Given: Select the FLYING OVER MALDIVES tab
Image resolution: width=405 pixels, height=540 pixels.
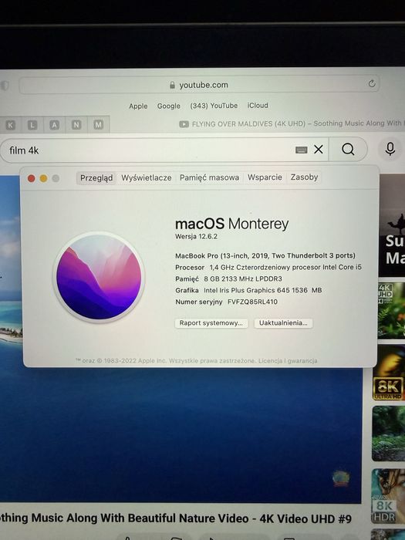Looking at the screenshot, I should coord(291,123).
